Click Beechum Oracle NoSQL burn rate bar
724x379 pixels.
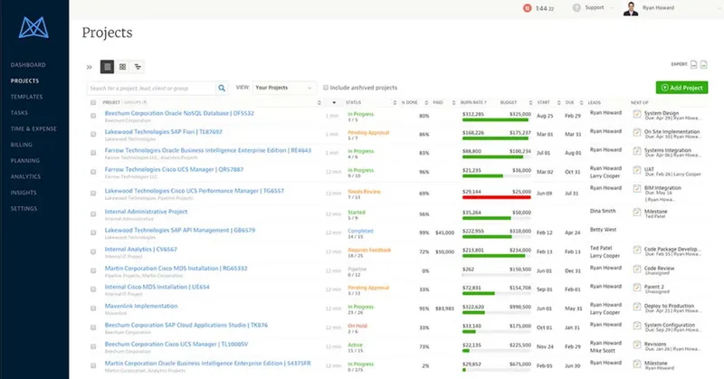496,120
